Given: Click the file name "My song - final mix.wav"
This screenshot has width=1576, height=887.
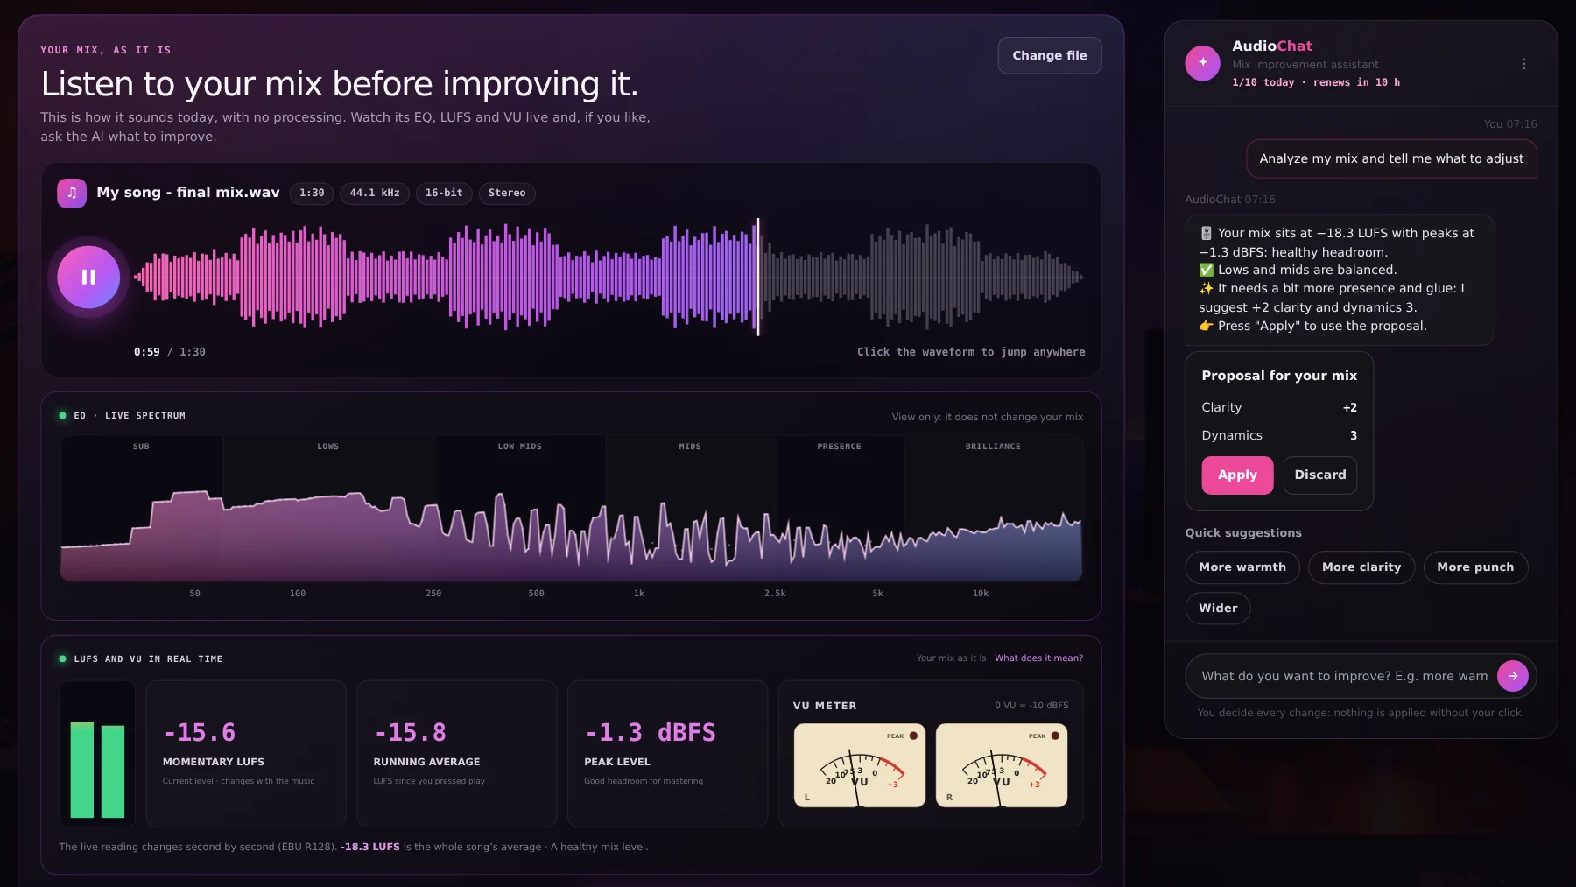Looking at the screenshot, I should [188, 193].
